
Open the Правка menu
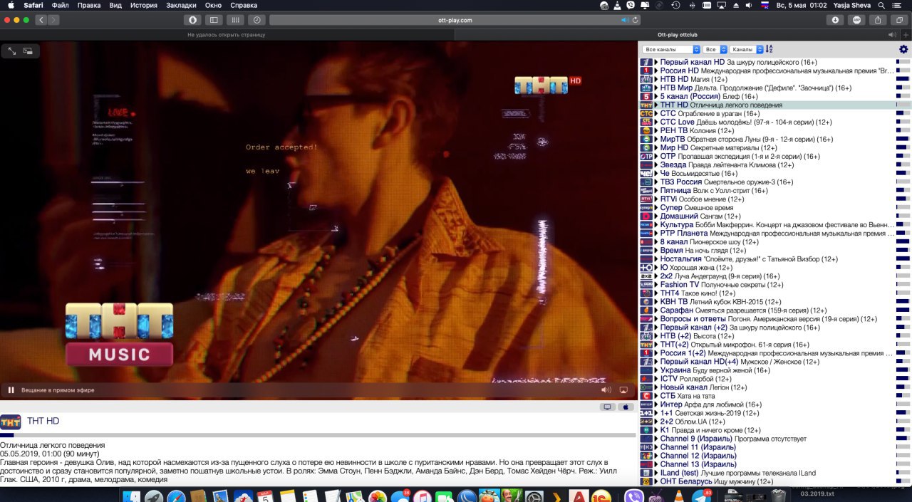click(88, 5)
